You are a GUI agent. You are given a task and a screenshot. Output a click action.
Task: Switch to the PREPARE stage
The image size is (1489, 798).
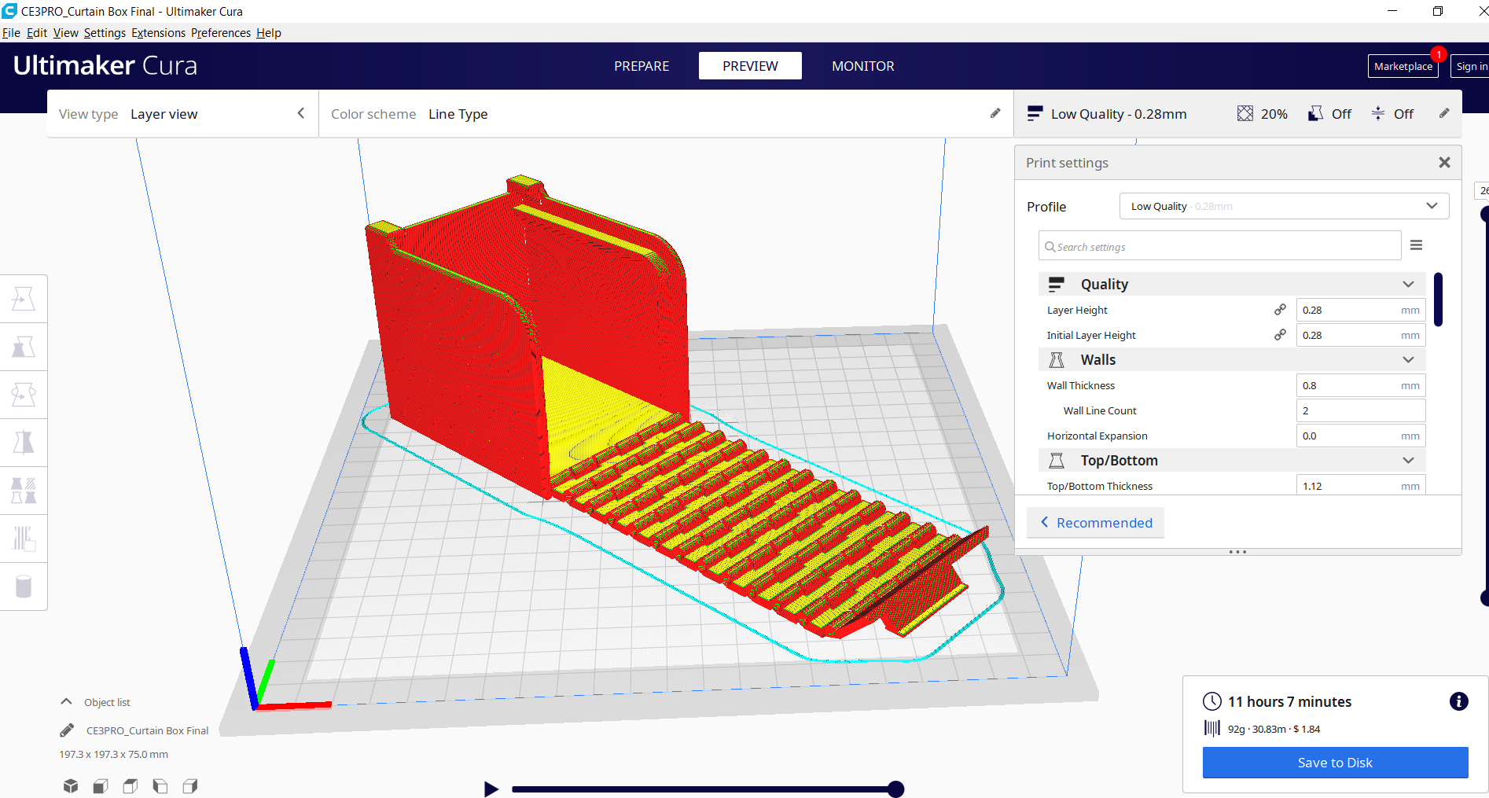point(642,66)
